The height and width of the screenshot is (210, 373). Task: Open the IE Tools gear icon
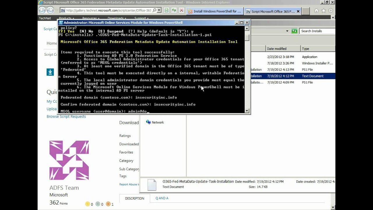pyautogui.click(x=330, y=11)
